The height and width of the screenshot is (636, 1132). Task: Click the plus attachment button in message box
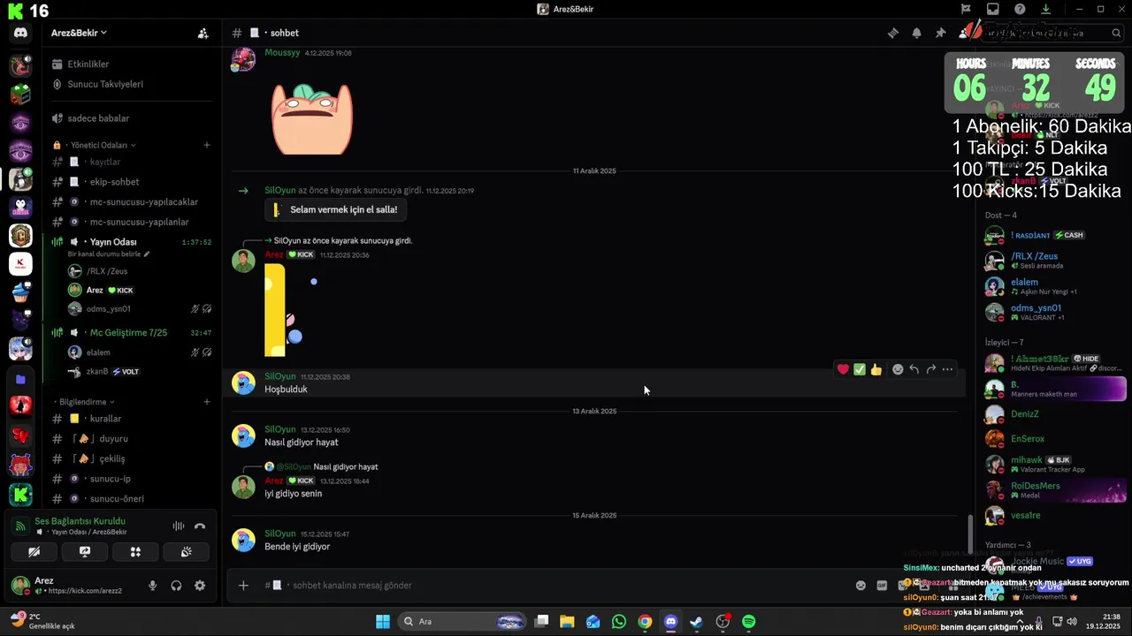coord(243,585)
